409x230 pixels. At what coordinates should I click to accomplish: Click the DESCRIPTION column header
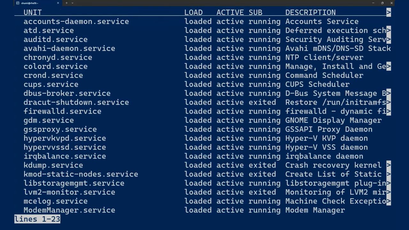tap(310, 12)
